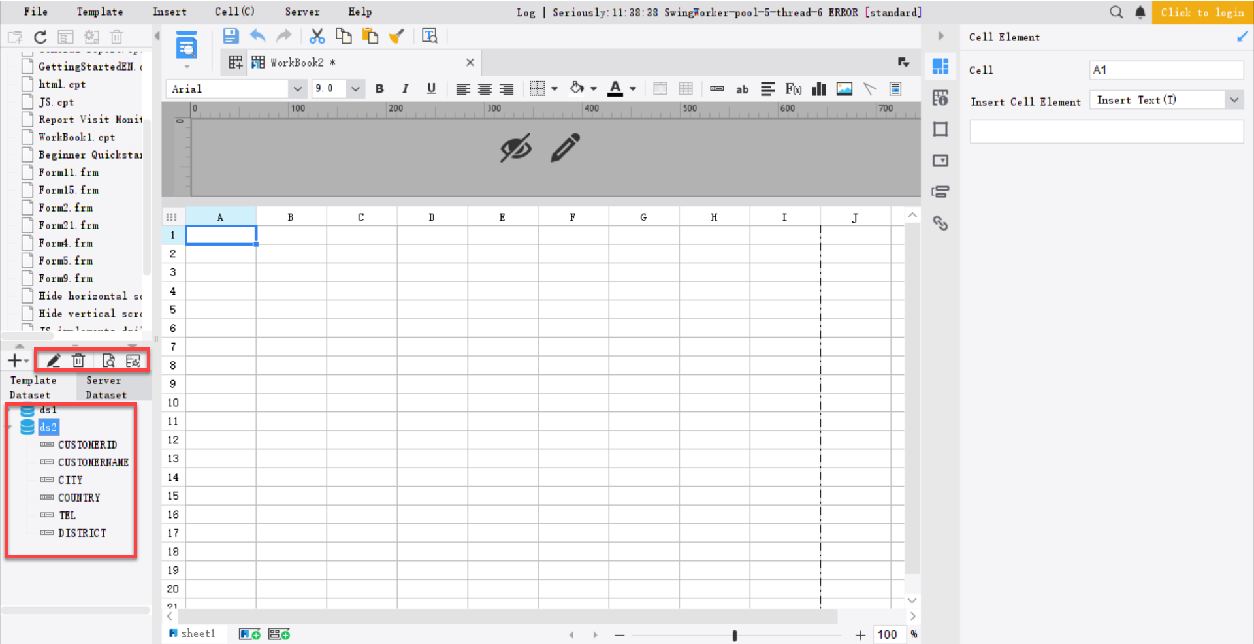Insert a chart using the toolbar icon
Image resolution: width=1254 pixels, height=644 pixels.
(x=818, y=88)
